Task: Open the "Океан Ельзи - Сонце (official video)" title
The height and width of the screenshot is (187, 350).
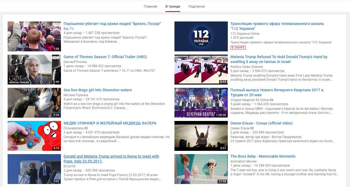Action: [x=262, y=123]
